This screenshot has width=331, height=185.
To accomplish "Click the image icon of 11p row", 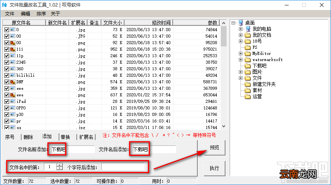I will pyautogui.click(x=13, y=56).
